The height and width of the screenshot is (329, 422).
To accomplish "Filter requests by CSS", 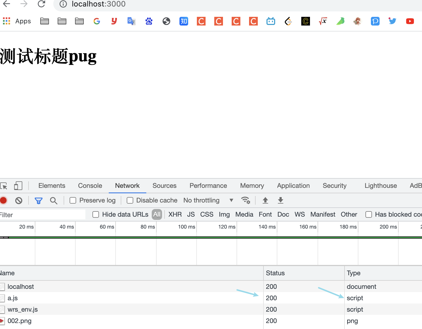I will point(207,214).
